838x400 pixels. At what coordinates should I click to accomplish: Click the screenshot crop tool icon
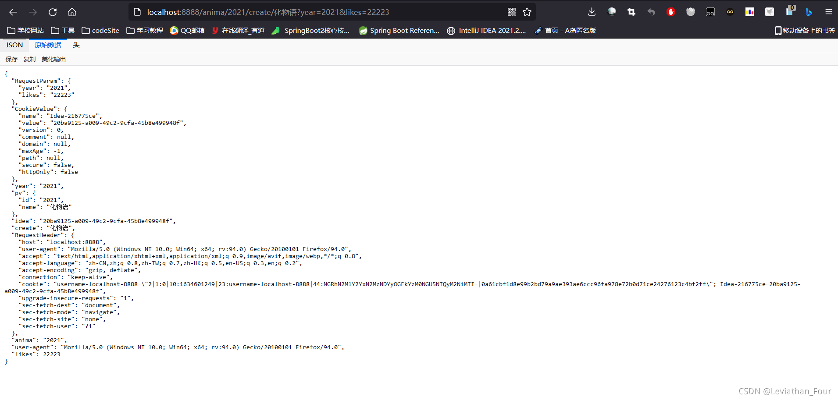631,12
